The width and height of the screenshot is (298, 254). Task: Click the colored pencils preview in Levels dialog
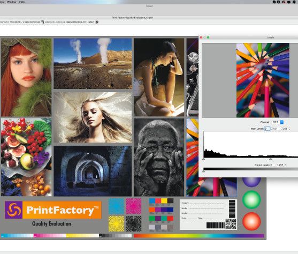point(263,80)
